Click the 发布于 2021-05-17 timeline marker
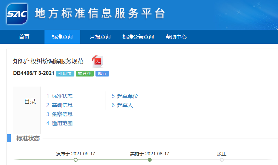This screenshot has width=278, height=165. pos(76,160)
